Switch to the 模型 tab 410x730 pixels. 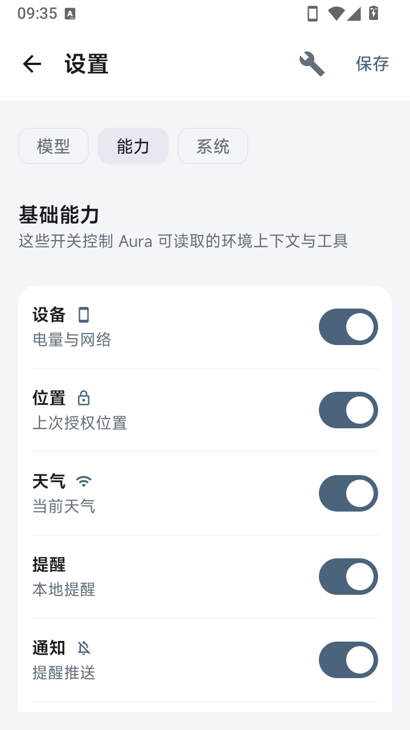point(54,146)
